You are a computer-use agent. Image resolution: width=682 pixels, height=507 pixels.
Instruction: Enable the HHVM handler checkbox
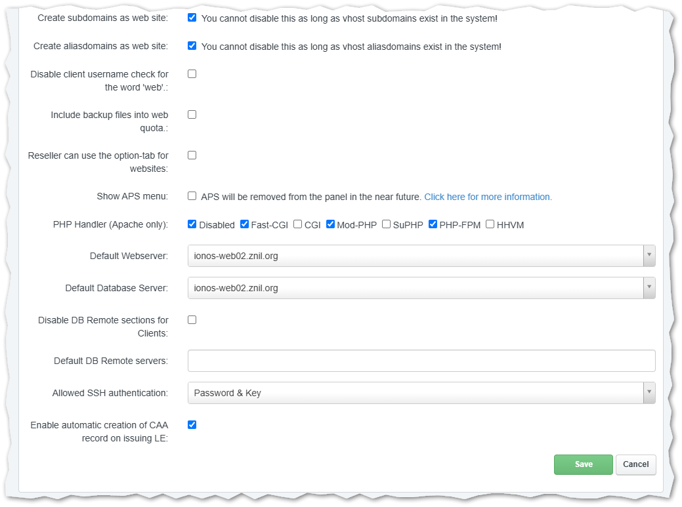pyautogui.click(x=490, y=224)
